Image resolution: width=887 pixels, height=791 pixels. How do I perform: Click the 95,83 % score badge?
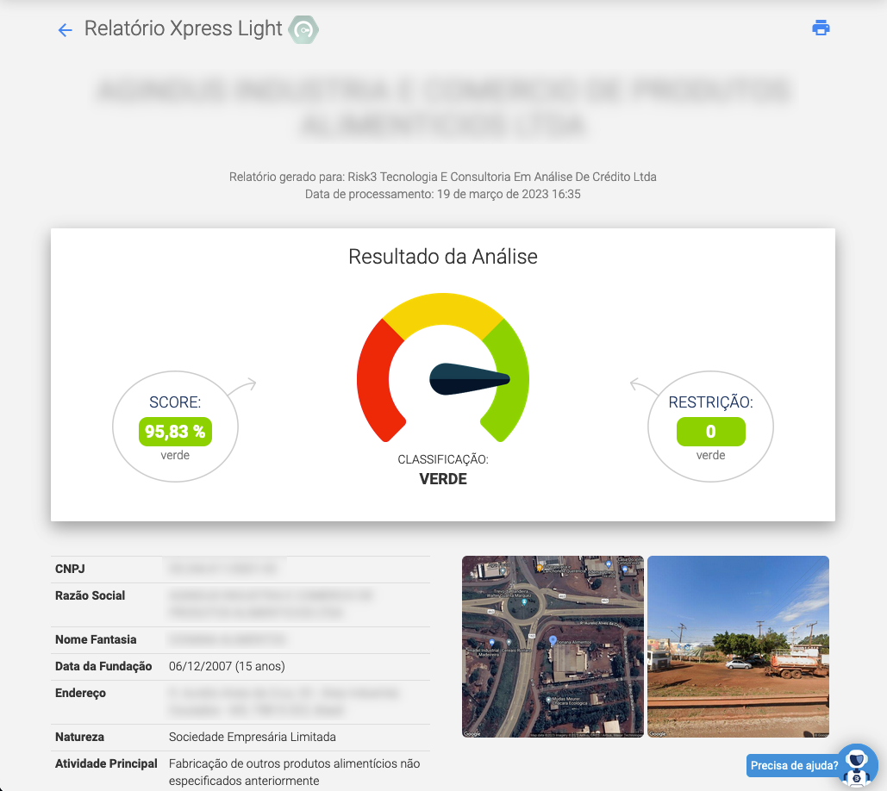click(x=175, y=431)
